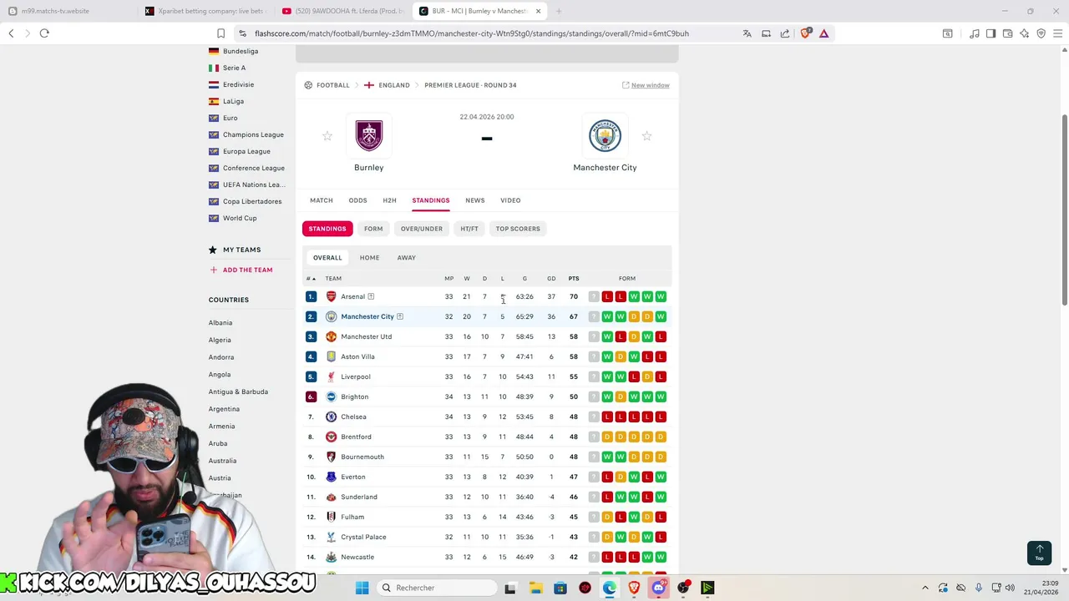The image size is (1069, 601).
Task: Click the browser reload icon
Action: coord(44,33)
